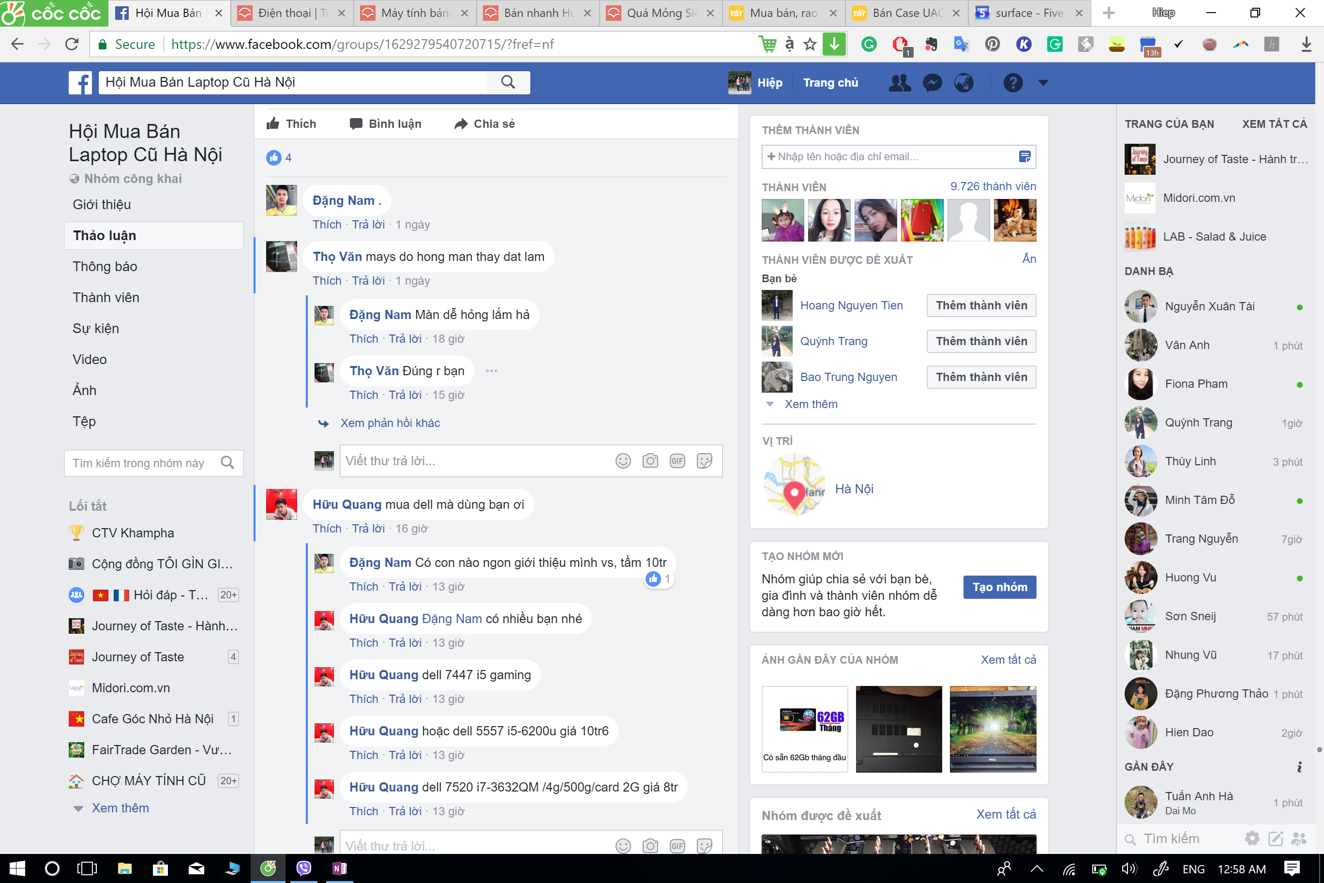
Task: Open Viber from the taskbar
Action: click(304, 869)
